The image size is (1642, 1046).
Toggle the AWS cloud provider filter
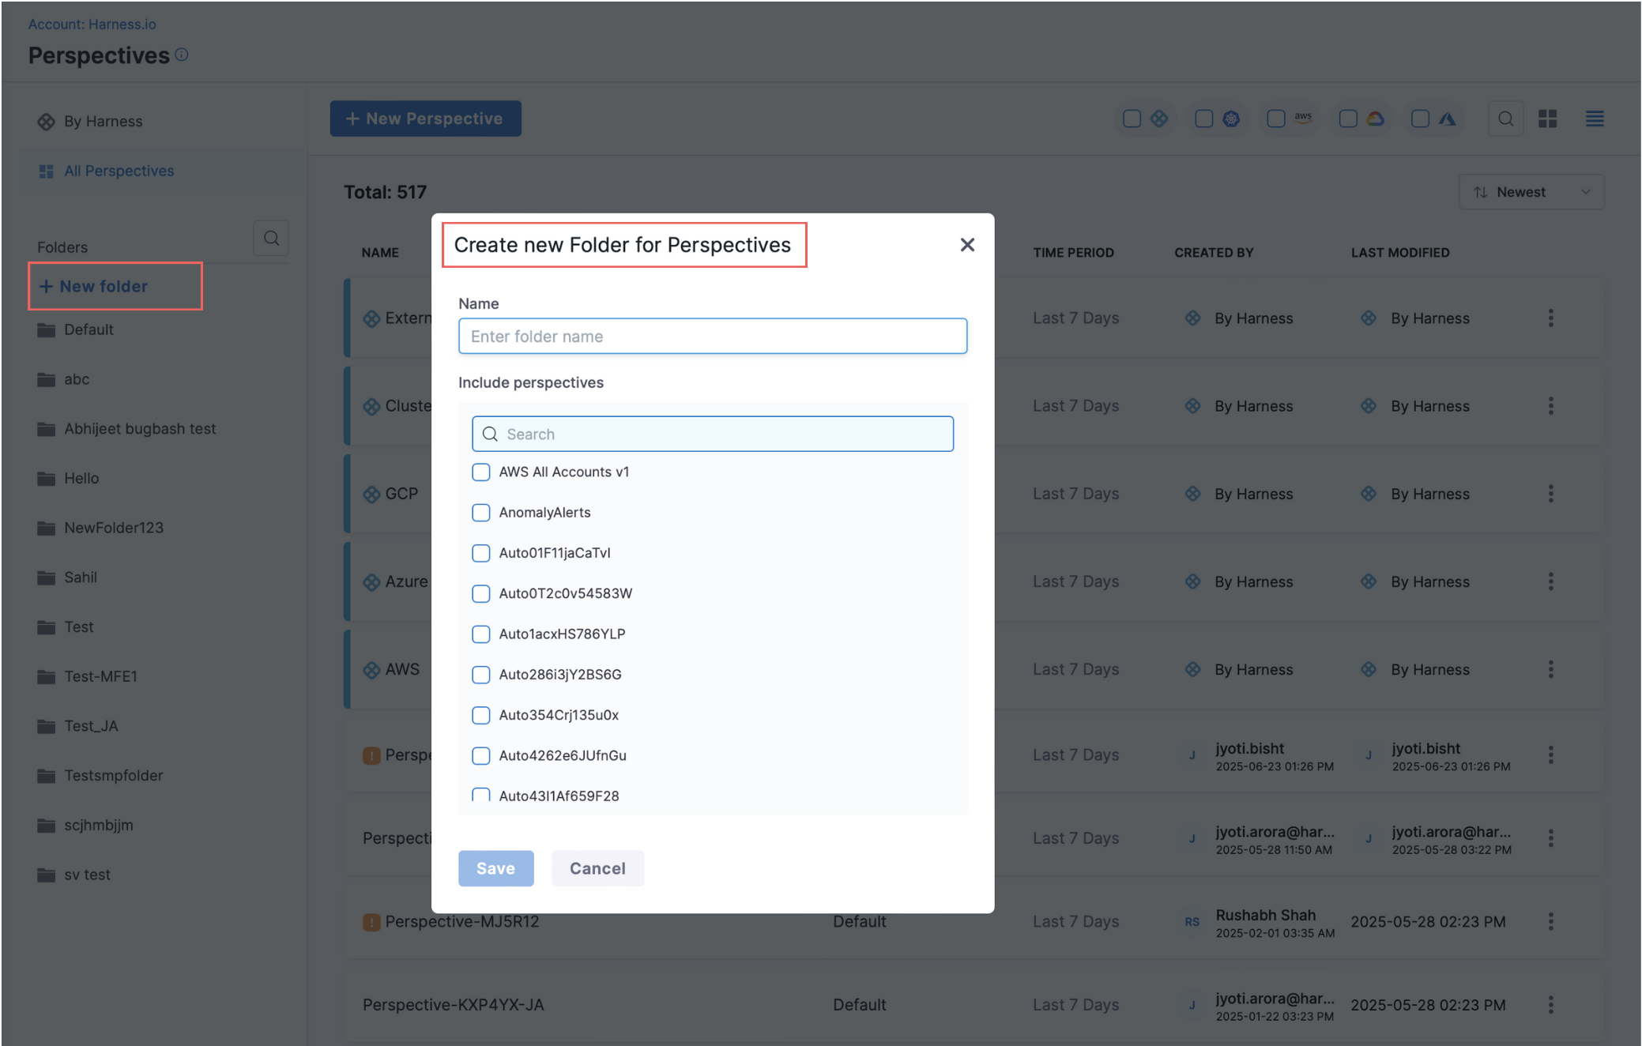[x=1276, y=119]
